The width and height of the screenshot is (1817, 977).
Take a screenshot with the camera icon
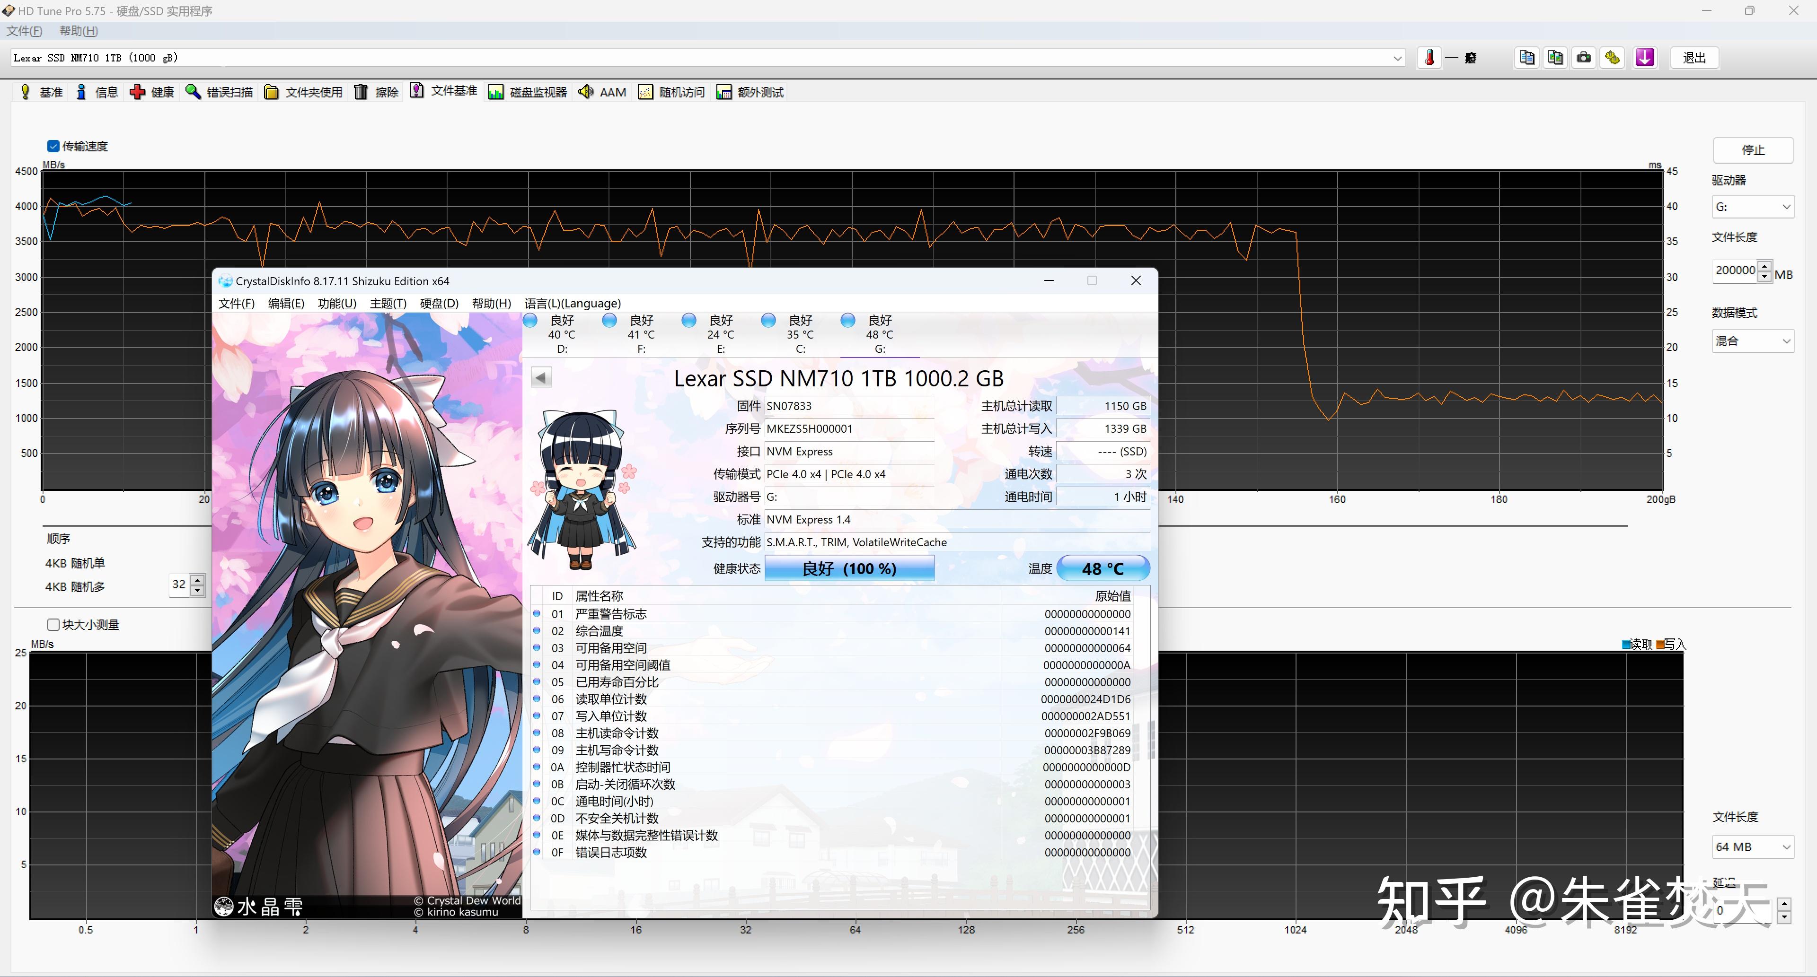point(1583,58)
